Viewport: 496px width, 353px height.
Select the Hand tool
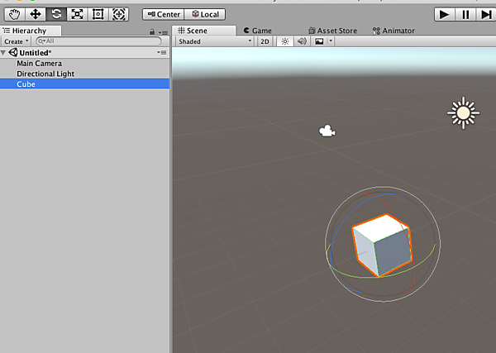[14, 14]
